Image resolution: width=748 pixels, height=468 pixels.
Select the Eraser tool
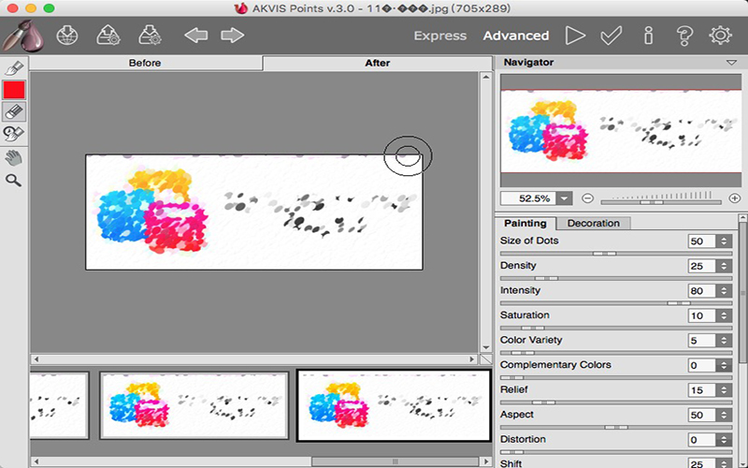[14, 111]
